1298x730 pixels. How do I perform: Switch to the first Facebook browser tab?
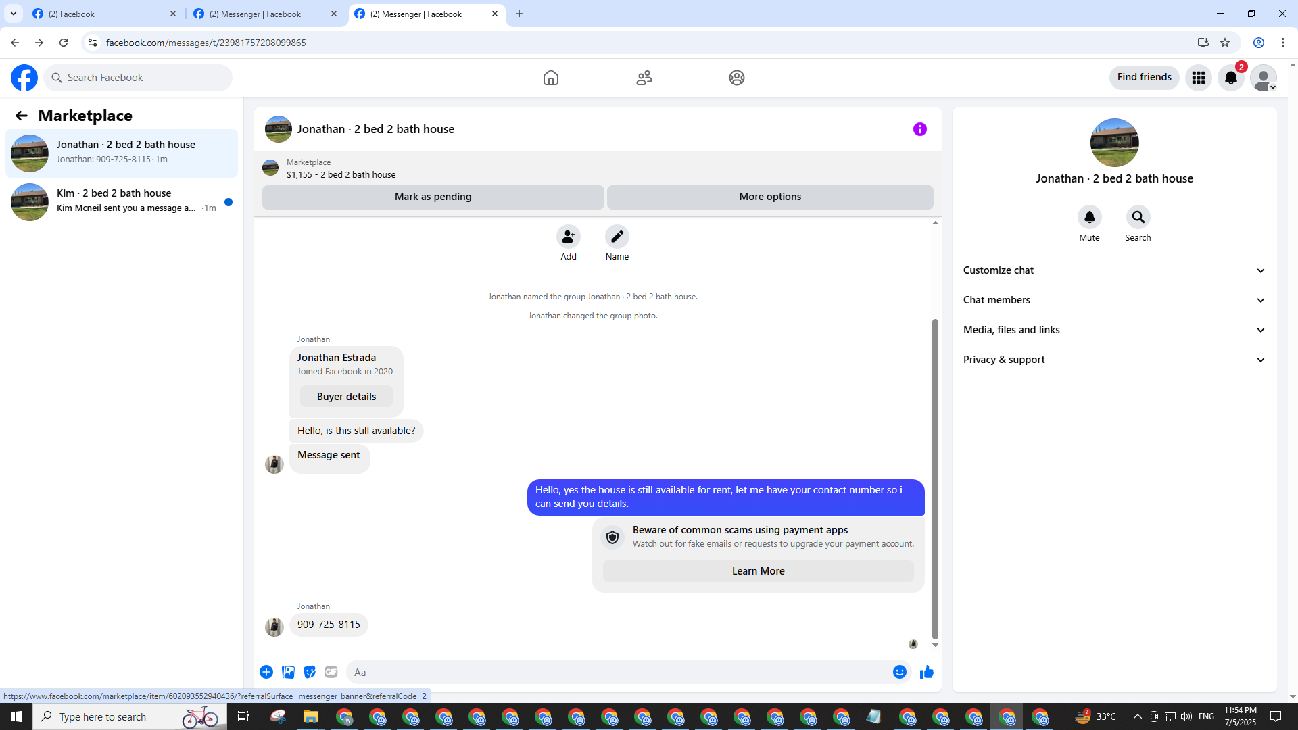click(x=101, y=14)
